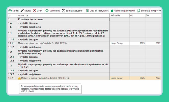
Task: Click the Skopiuj z innej WPF icon
Action: tap(138, 11)
